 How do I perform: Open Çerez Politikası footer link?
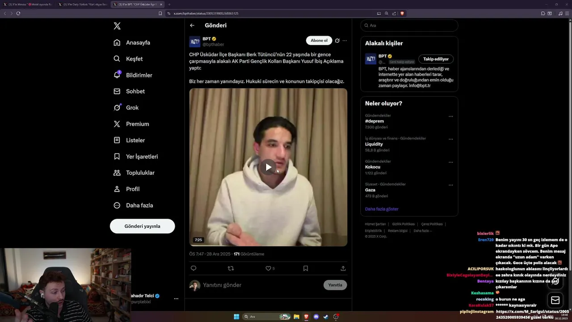click(432, 224)
